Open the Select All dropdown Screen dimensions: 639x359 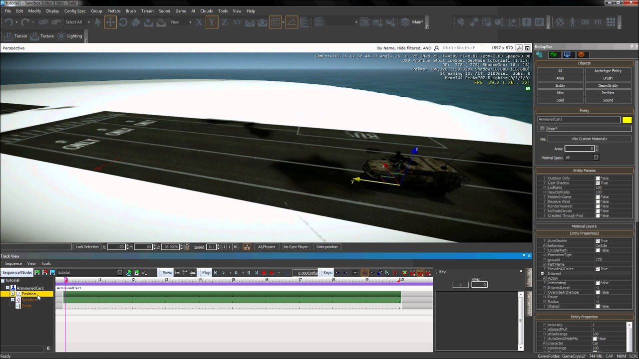pyautogui.click(x=89, y=22)
